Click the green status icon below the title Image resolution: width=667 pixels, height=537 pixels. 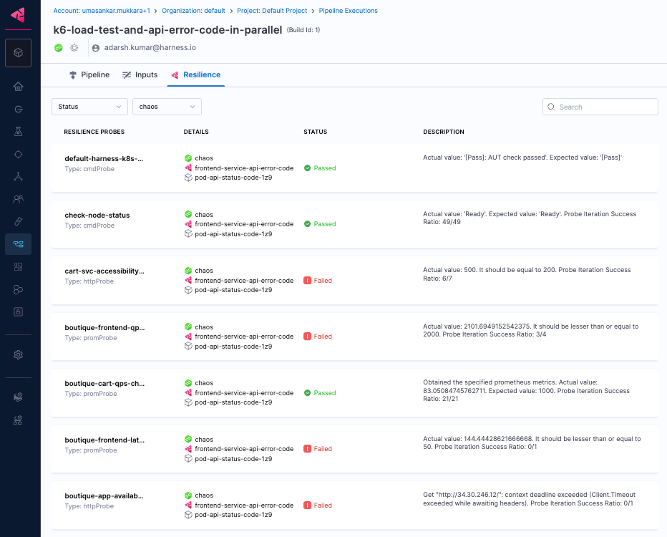click(x=59, y=48)
